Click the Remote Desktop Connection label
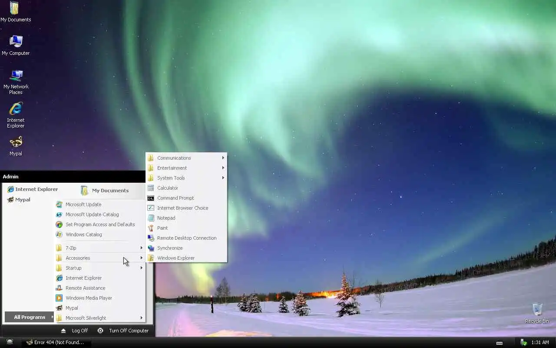This screenshot has height=348, width=556. click(187, 238)
